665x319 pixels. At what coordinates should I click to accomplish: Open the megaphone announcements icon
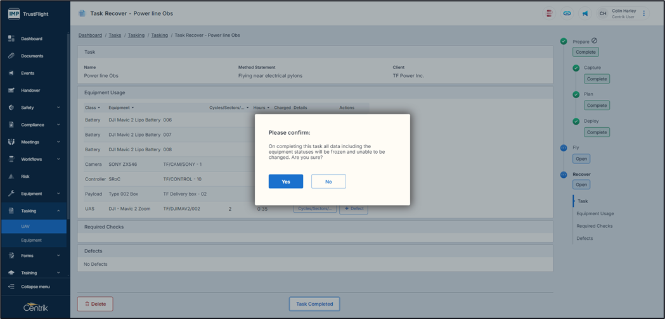585,13
